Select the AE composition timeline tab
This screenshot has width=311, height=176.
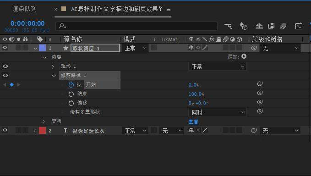116,9
